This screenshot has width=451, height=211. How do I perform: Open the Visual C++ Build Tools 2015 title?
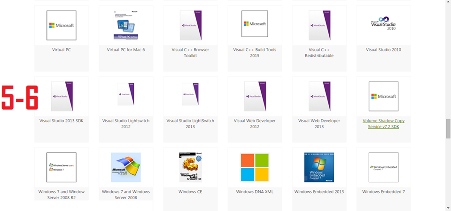tap(255, 53)
